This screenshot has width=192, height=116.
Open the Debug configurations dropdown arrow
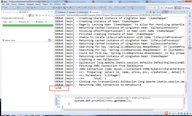pyautogui.click(x=56, y=8)
